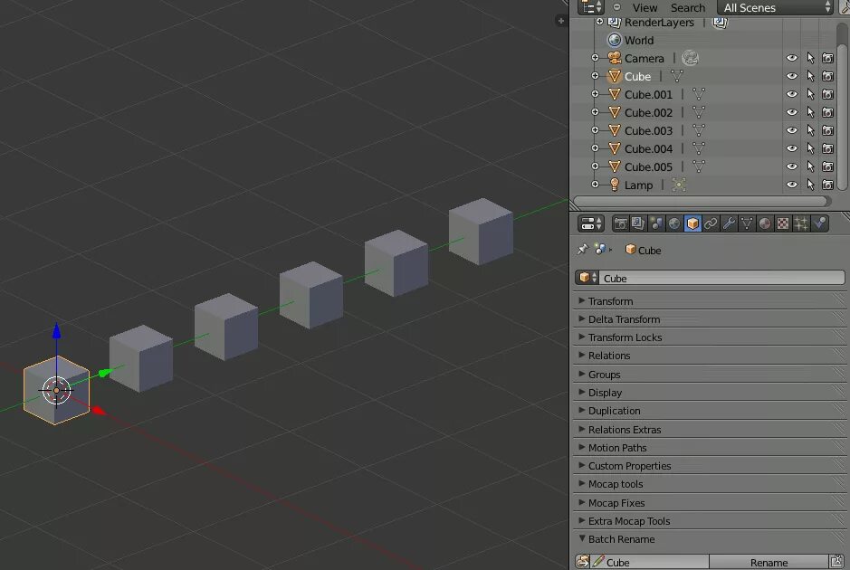Click the Batch Rename text field

650,563
